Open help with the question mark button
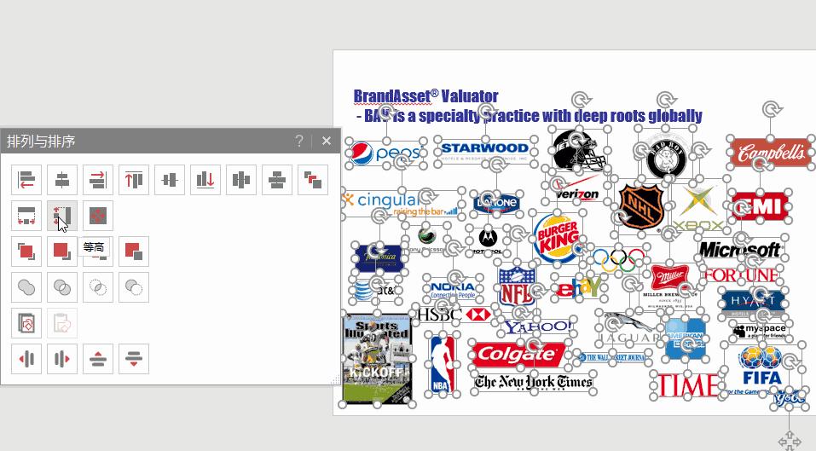The height and width of the screenshot is (451, 816). point(299,141)
